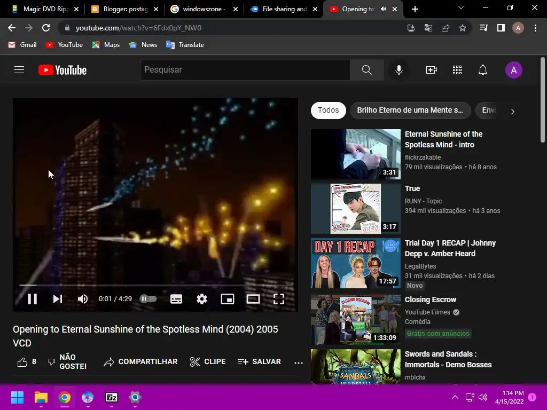Pause the video playback

coord(32,299)
